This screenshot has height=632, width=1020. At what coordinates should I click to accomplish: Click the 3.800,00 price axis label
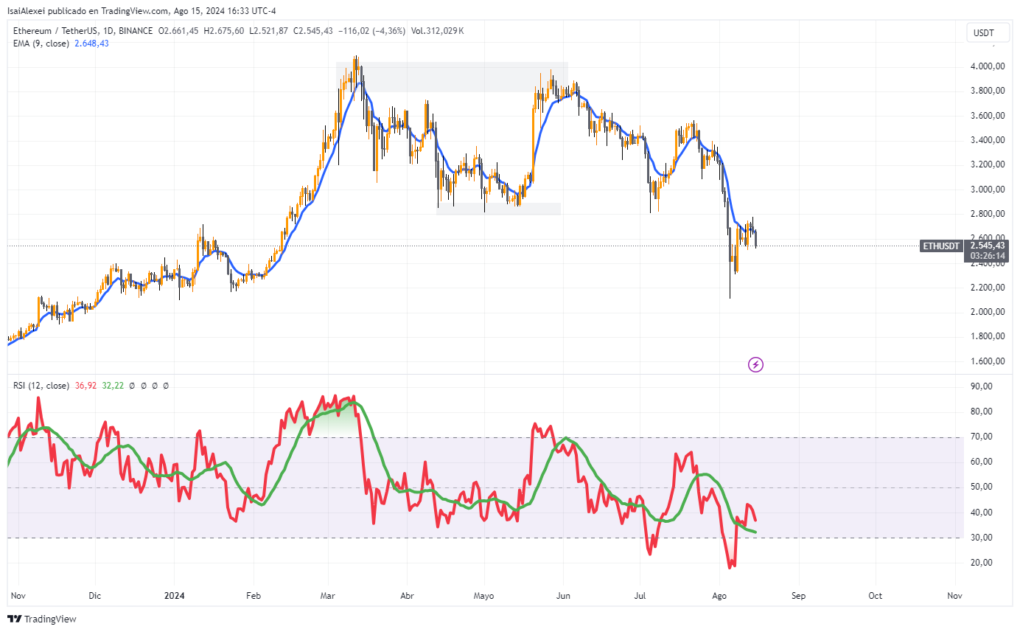pyautogui.click(x=988, y=91)
